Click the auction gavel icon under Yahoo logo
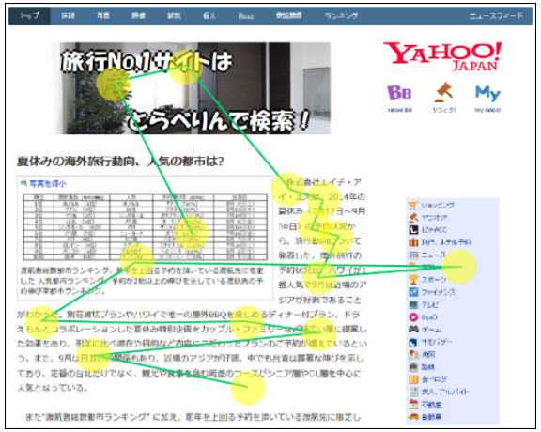Image resolution: width=541 pixels, height=432 pixels. point(443,92)
